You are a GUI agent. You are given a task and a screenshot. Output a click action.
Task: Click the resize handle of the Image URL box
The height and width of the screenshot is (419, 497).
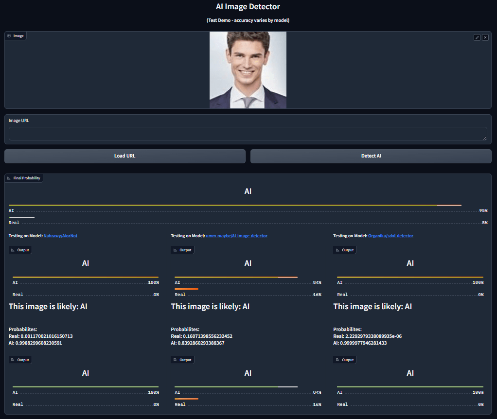tap(484, 138)
